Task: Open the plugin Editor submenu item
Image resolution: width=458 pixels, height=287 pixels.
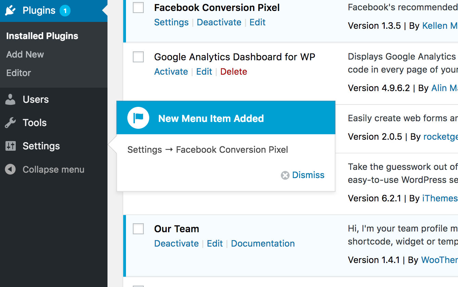Action: point(18,73)
